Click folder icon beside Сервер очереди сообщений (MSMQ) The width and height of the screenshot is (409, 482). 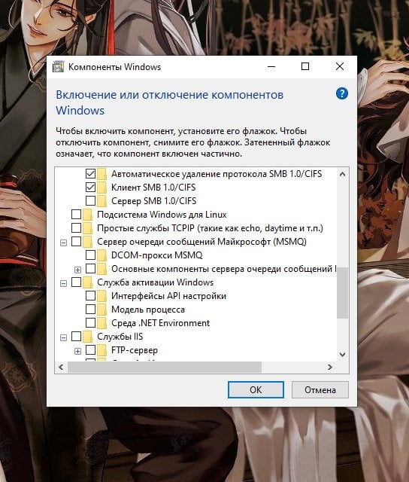point(88,242)
